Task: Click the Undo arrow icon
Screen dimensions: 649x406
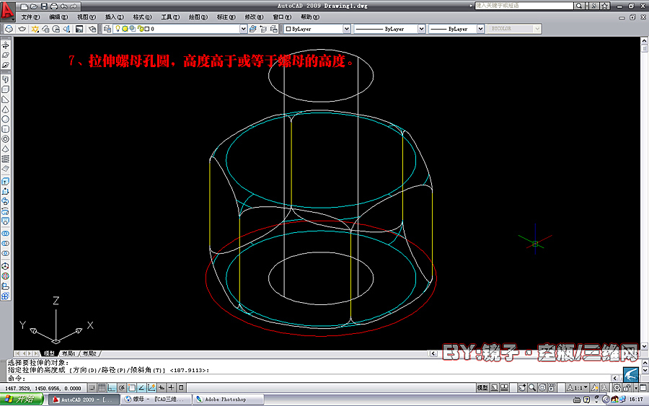Action: pos(63,6)
